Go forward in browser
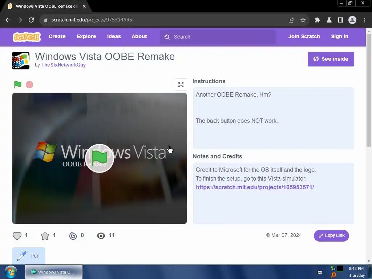The height and width of the screenshot is (279, 372). click(20, 20)
